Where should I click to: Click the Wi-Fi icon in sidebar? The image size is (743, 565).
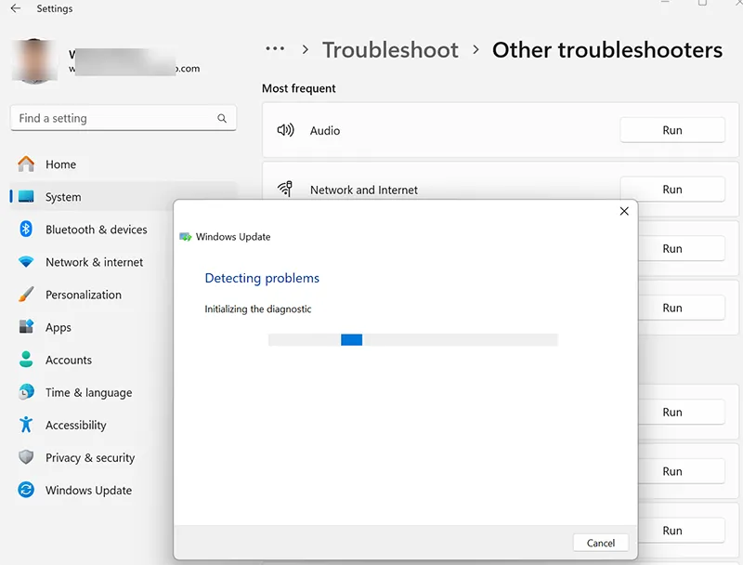tap(26, 262)
